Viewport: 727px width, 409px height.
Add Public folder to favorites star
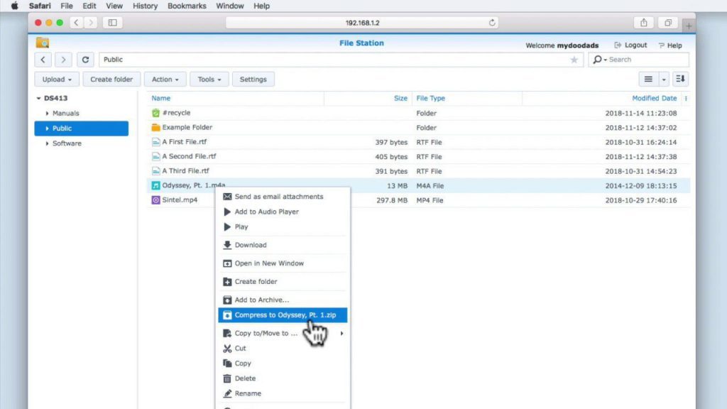(574, 60)
